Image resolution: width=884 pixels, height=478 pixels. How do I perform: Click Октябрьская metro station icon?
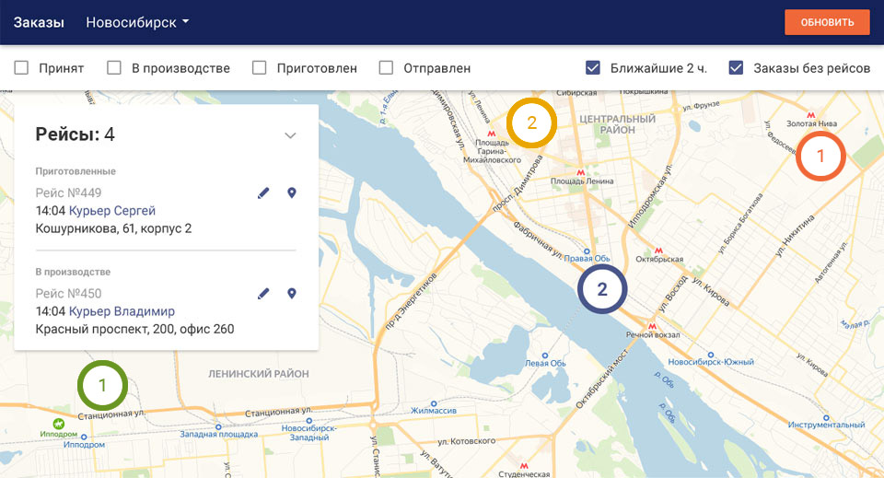658,251
